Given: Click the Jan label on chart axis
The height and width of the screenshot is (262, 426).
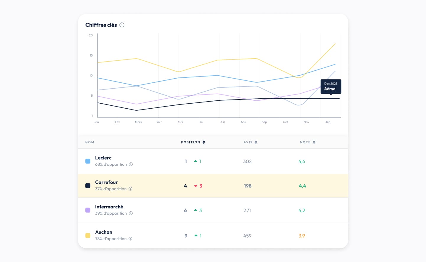Looking at the screenshot, I should 96,122.
